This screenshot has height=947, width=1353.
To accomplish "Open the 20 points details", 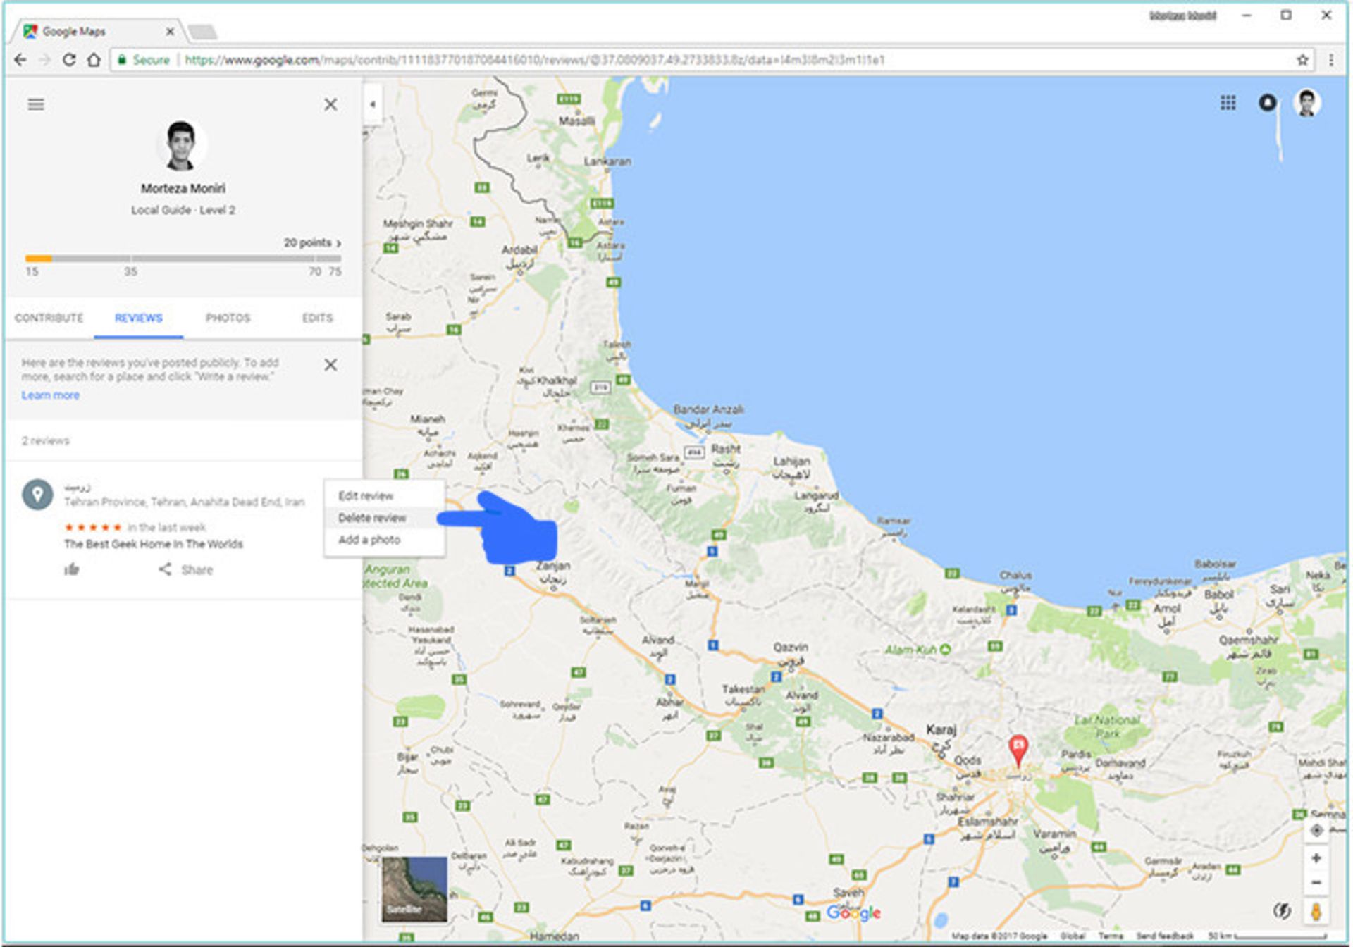I will (312, 242).
